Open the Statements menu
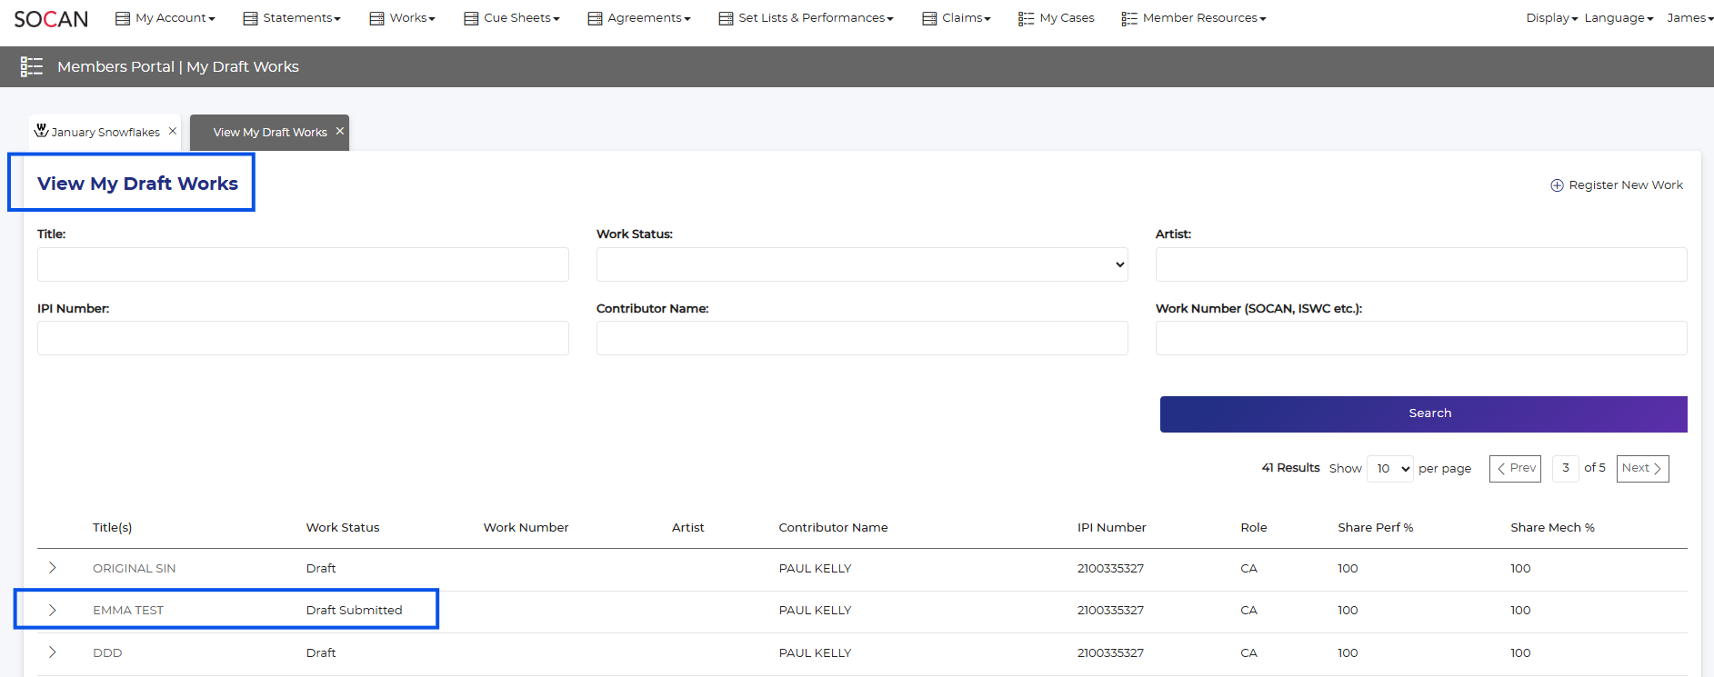The height and width of the screenshot is (677, 1714). [292, 18]
